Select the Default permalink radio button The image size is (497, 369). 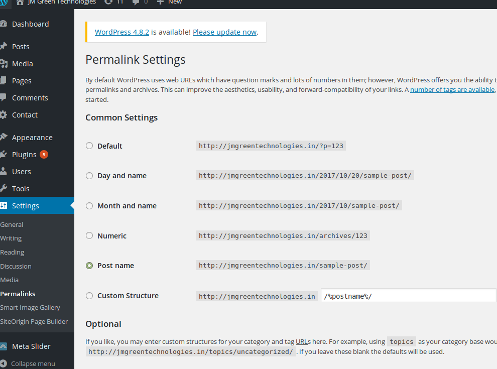[x=89, y=146]
